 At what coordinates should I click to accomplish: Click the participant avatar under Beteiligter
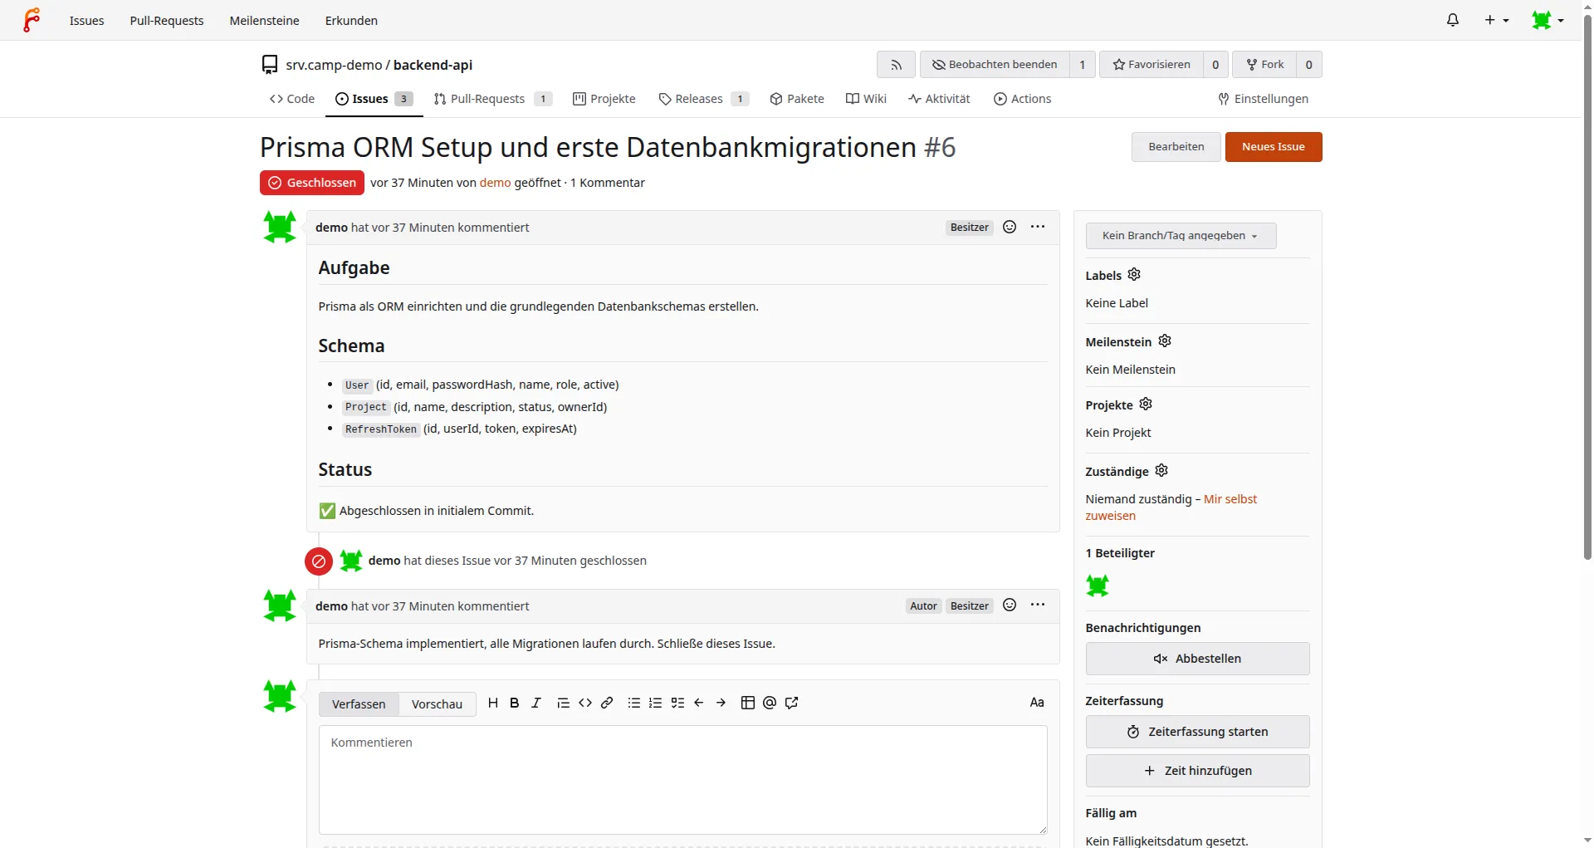1098,586
